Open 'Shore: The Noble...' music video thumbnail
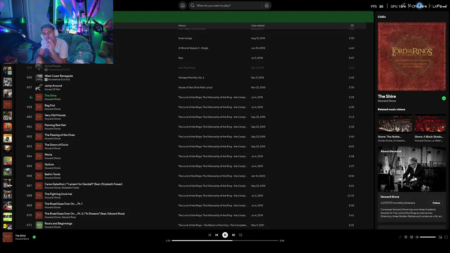This screenshot has height=253, width=450. pyautogui.click(x=395, y=124)
